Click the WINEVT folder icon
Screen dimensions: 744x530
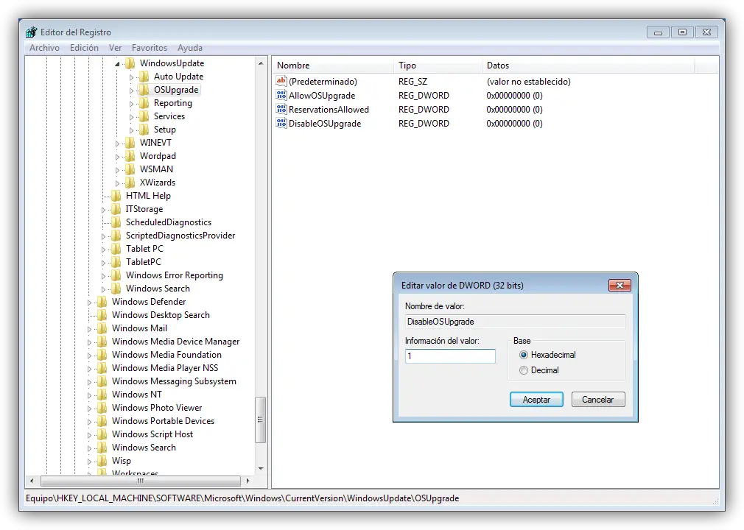[x=130, y=143]
